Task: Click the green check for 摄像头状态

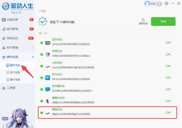Action: 42,101
